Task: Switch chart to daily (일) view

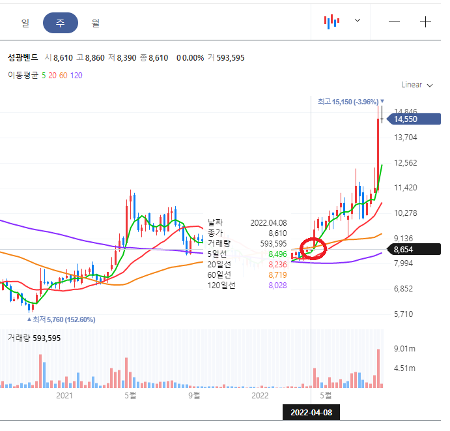Action: pos(25,23)
